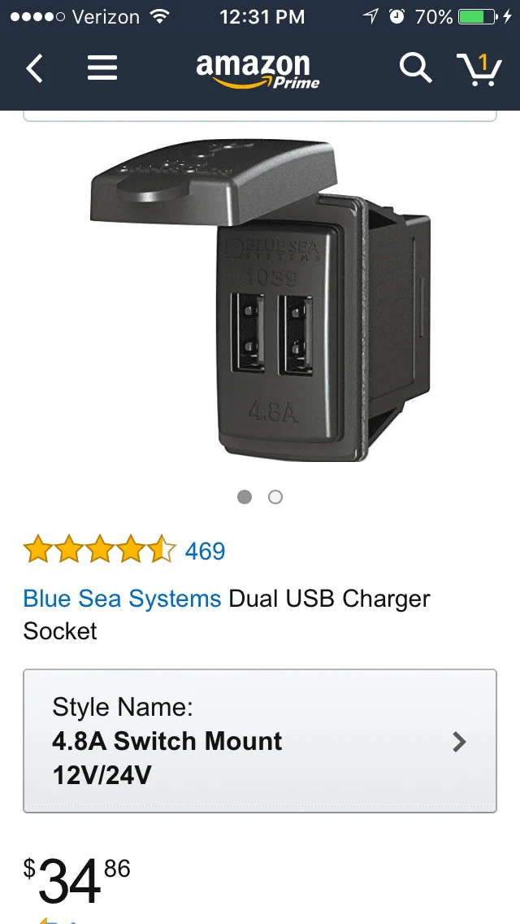This screenshot has height=924, width=520.
Task: Open the shopping cart icon
Action: (479, 70)
